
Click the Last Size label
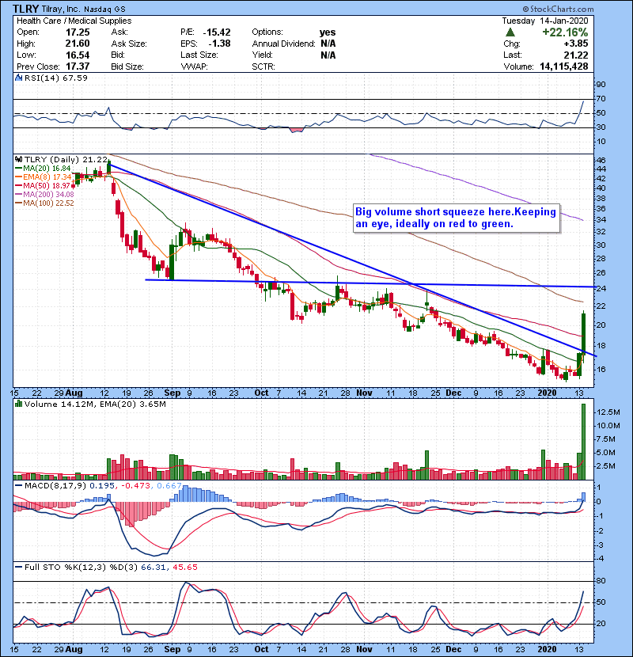pyautogui.click(x=199, y=55)
